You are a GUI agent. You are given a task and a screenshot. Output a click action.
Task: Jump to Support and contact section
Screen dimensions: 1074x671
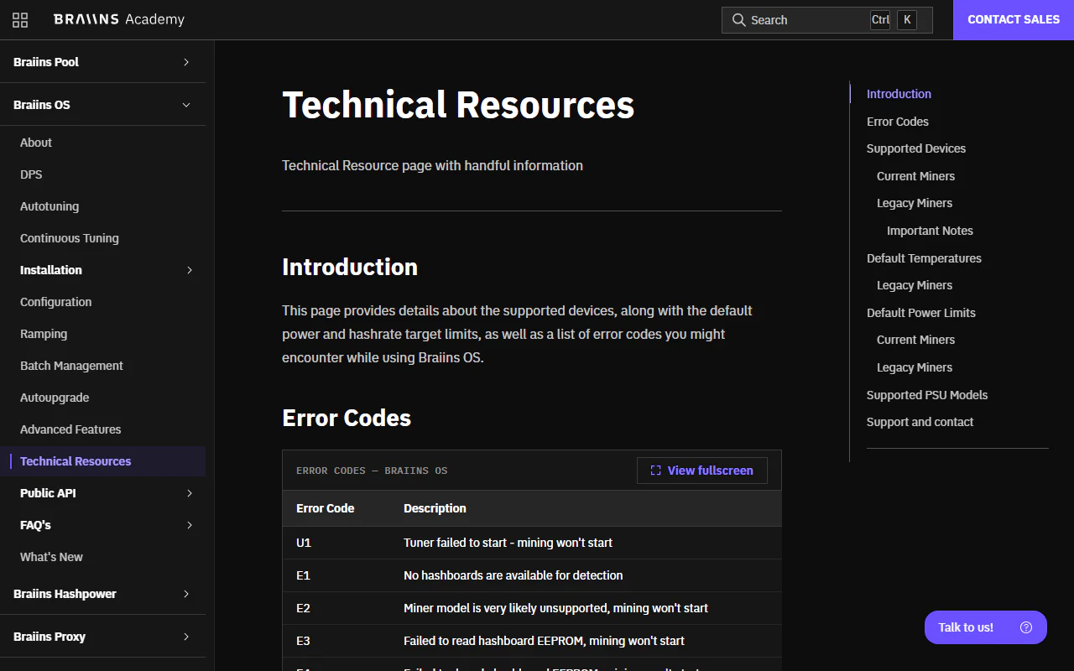920,422
